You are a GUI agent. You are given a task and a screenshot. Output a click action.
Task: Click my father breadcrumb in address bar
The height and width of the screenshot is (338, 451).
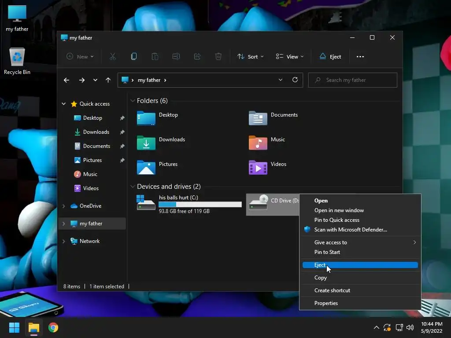pos(149,80)
